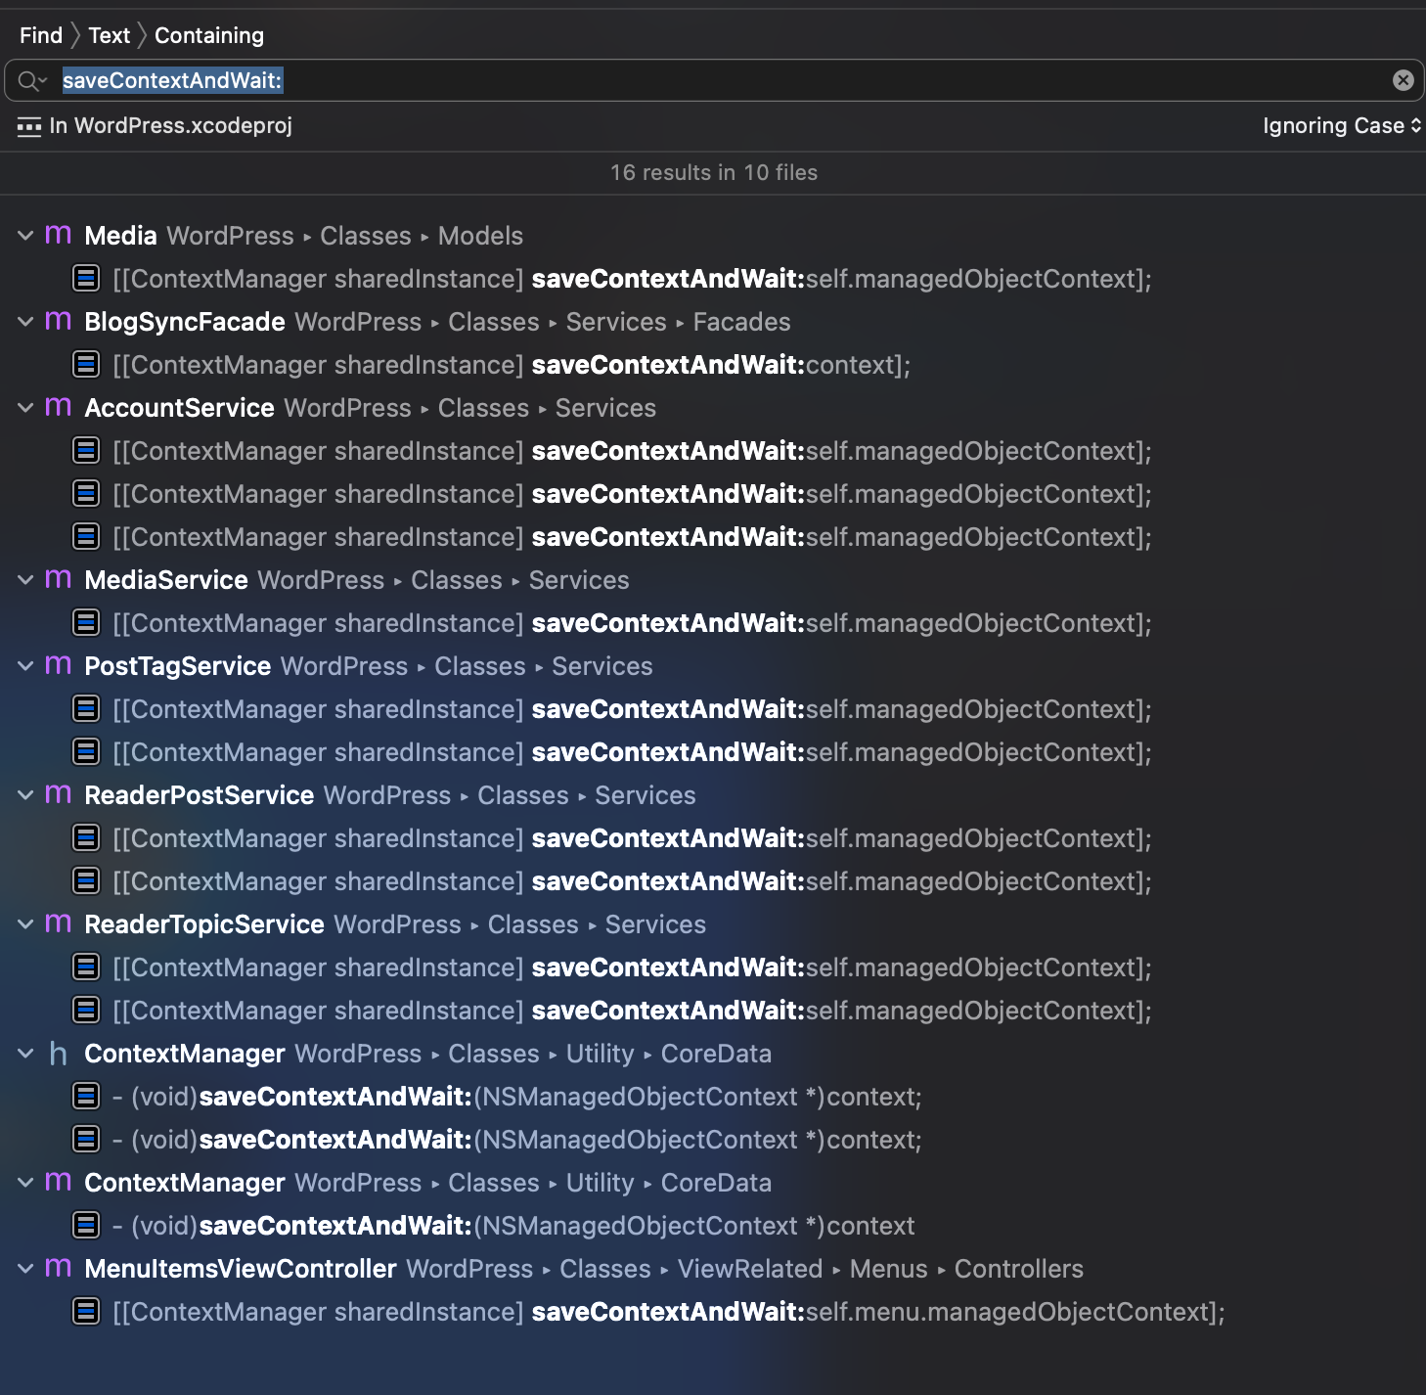Select the AccountService file result row
Viewport: 1426px width, 1395px height.
tap(713, 408)
